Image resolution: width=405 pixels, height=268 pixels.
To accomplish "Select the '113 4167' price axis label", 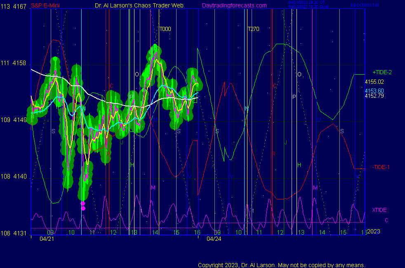I will click(14, 7).
